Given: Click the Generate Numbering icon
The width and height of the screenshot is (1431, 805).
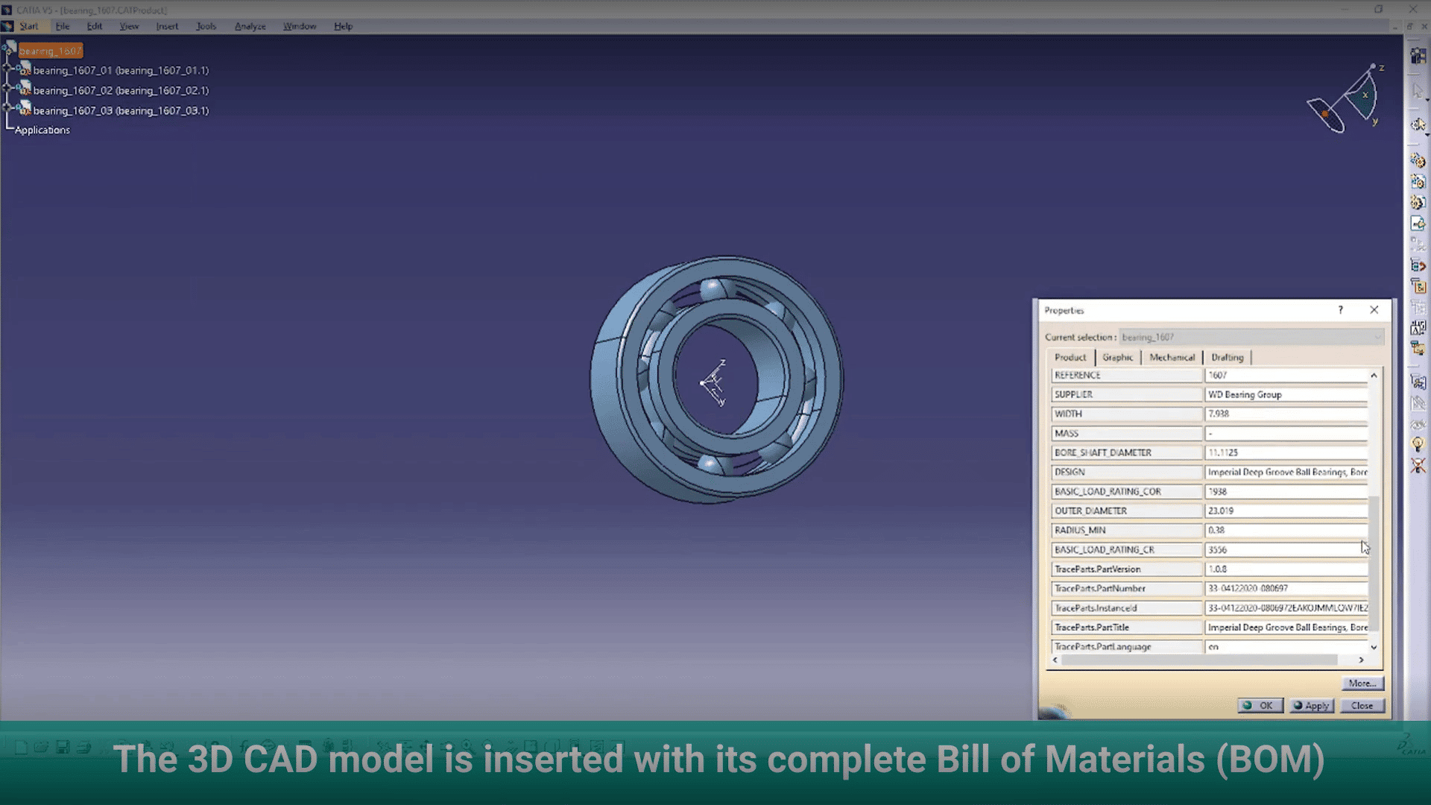Looking at the screenshot, I should [x=1418, y=328].
